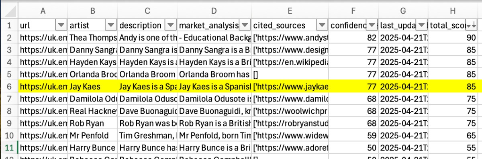Select Orlanda Broom's empty cited_sources cell
The height and width of the screenshot is (159, 482).
[x=290, y=74]
